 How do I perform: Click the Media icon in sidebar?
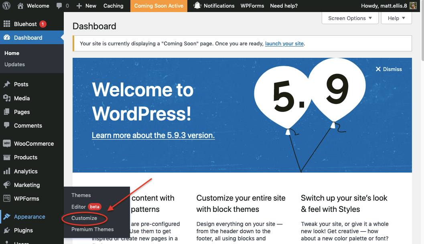coord(7,98)
